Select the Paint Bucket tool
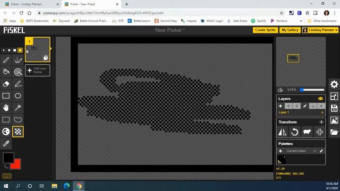Image resolution: width=340 pixels, height=191 pixels. (6, 72)
